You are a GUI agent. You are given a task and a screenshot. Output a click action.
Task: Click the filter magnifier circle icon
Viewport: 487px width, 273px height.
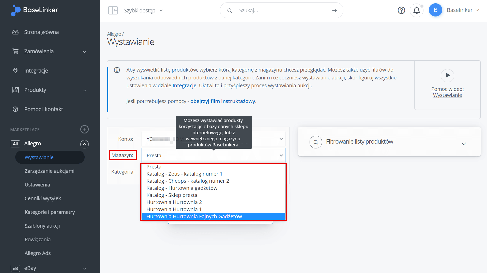(316, 142)
